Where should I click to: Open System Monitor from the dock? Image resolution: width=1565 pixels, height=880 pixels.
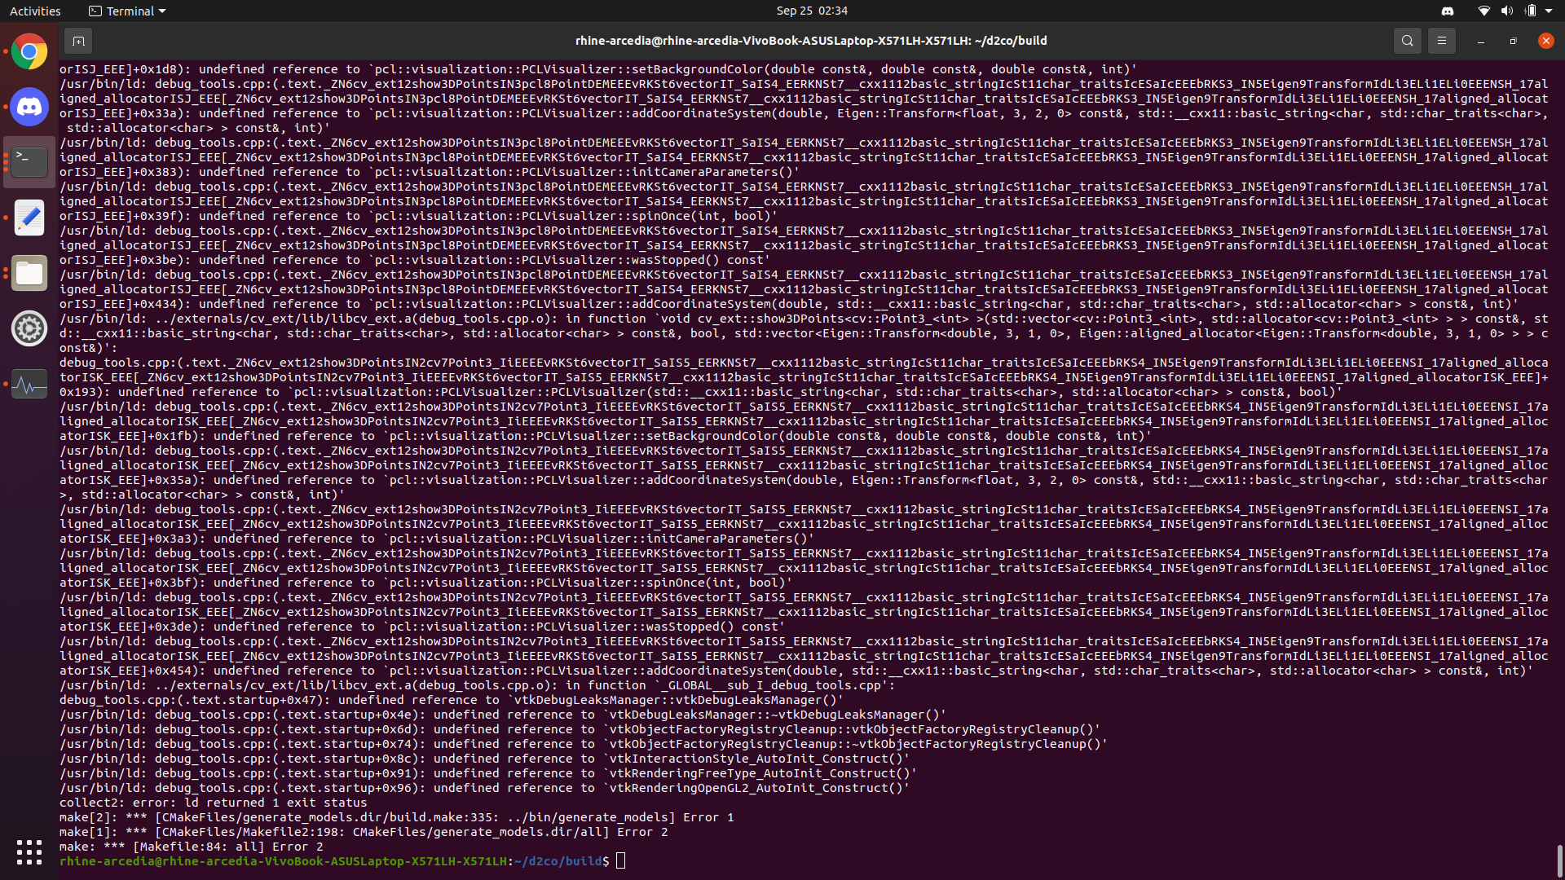29,384
